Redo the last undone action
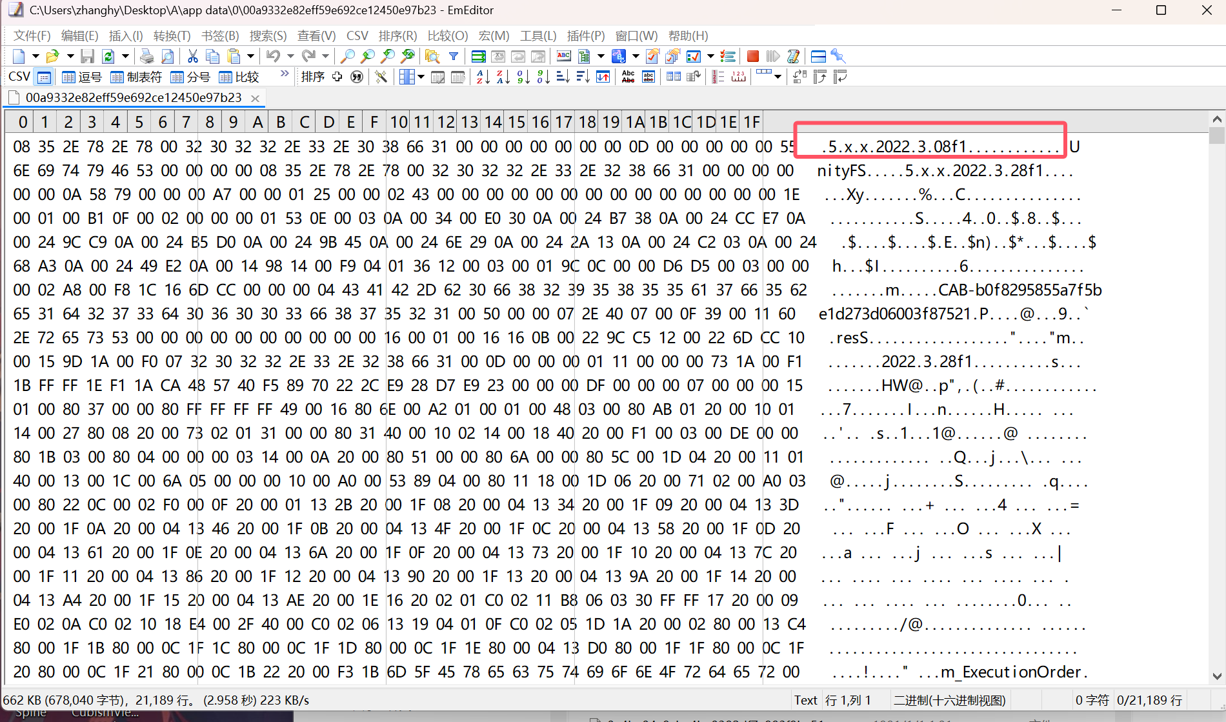This screenshot has height=722, width=1226. click(x=308, y=56)
